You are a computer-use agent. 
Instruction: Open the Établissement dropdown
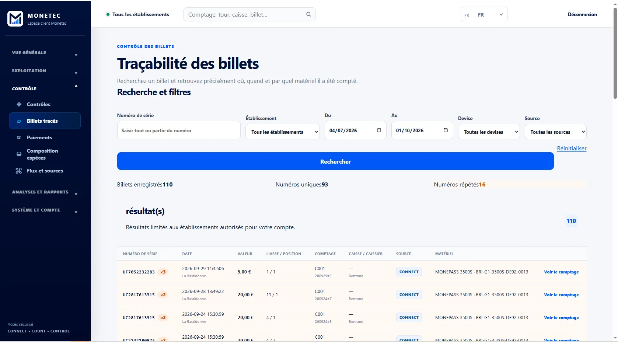(x=282, y=132)
